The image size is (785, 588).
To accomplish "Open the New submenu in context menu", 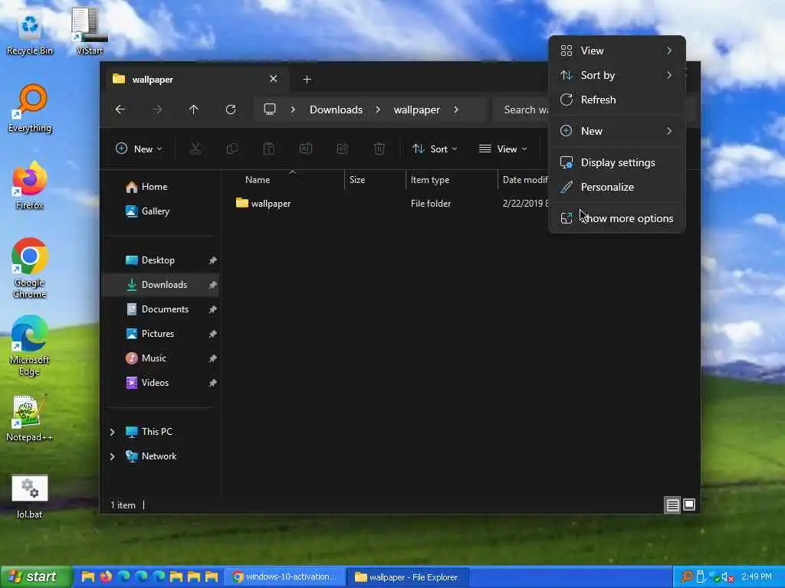I will 617,131.
